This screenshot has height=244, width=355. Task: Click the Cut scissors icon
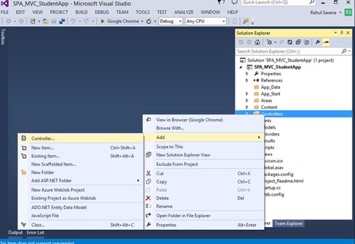147,173
